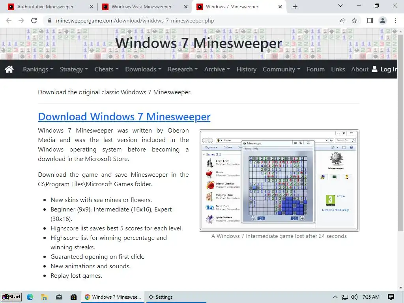Click the scrollbar down arrow
Image resolution: width=404 pixels, height=303 pixels.
pos(401,288)
